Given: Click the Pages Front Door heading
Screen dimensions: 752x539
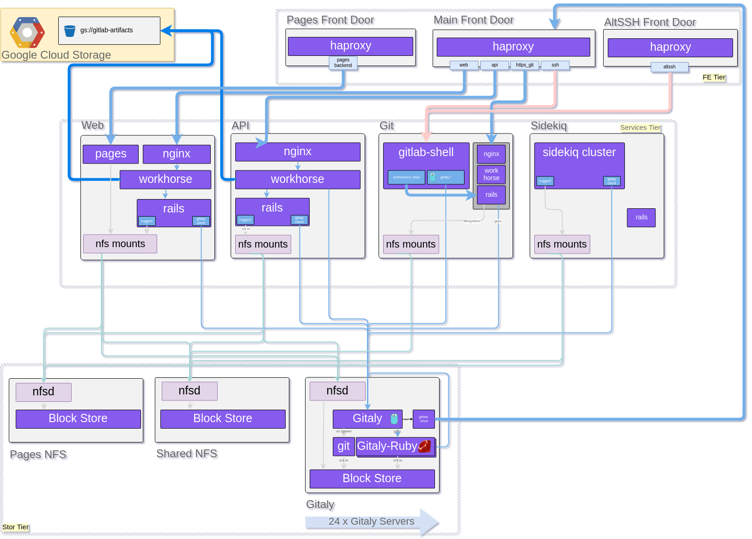Looking at the screenshot, I should coord(330,20).
